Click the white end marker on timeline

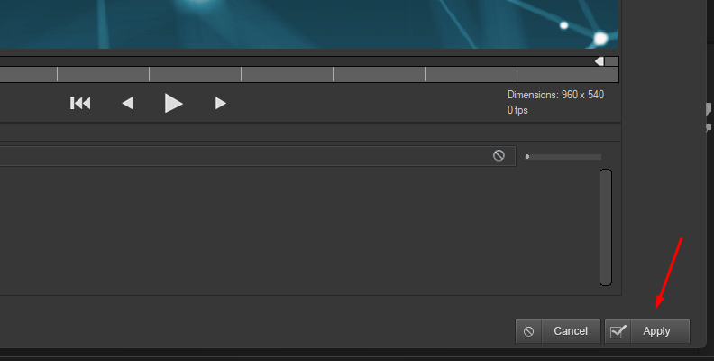coord(600,61)
